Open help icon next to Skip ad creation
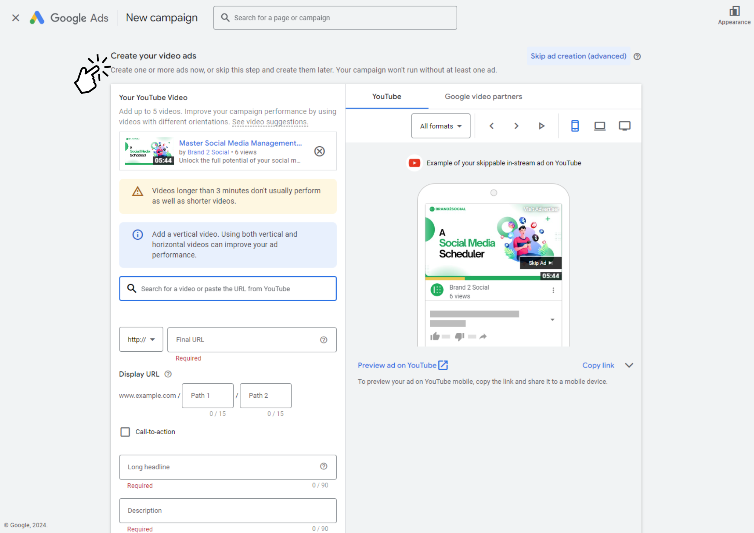Viewport: 754px width, 533px height. tap(637, 57)
